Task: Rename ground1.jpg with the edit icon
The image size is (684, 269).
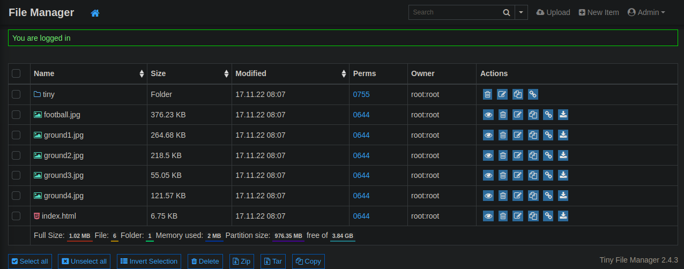Action: pyautogui.click(x=518, y=135)
